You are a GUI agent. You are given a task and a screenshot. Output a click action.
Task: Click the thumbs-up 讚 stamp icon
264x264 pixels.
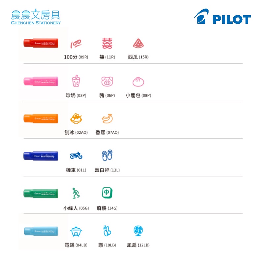pos(107,231)
